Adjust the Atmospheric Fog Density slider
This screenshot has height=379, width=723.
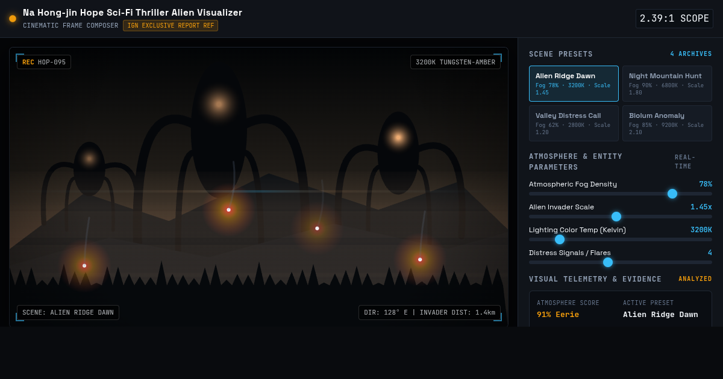click(621, 194)
